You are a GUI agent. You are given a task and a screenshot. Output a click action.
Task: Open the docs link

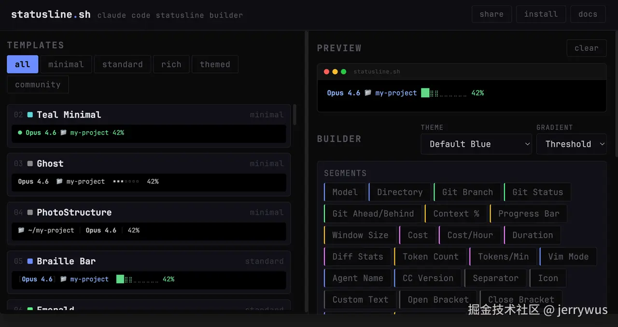click(x=588, y=14)
